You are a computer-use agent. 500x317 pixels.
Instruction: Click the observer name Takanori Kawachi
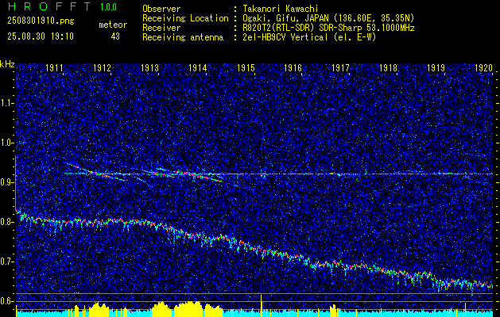(x=281, y=9)
